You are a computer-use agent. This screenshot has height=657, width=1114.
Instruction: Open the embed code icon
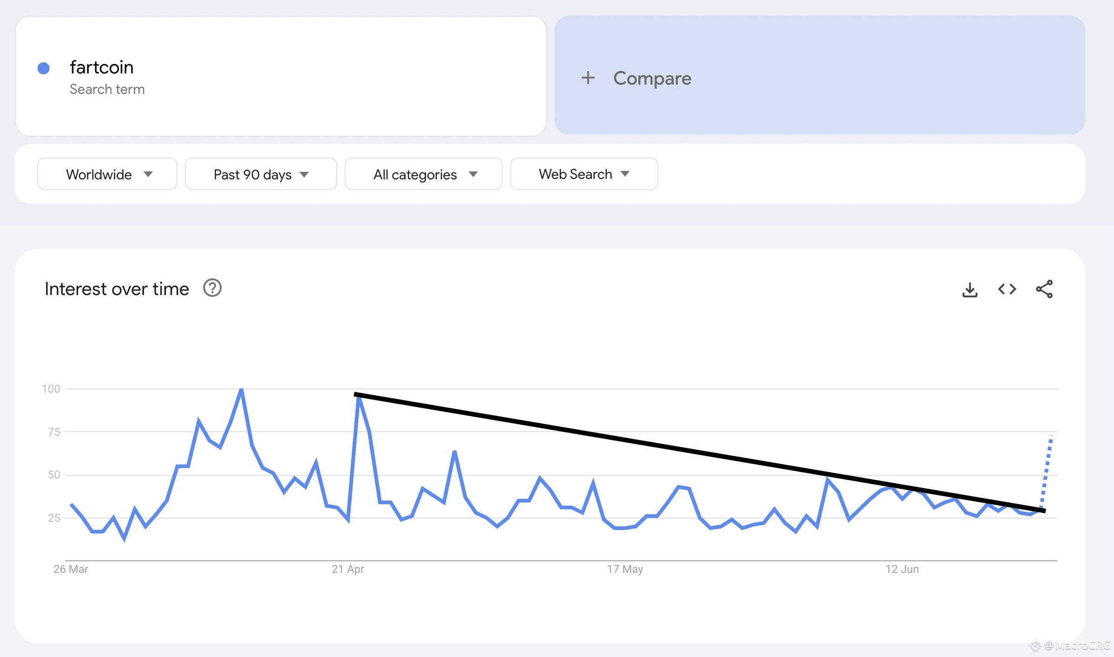[x=1007, y=289]
